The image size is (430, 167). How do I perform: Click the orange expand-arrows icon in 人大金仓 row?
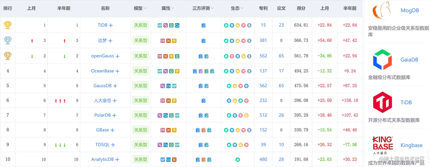coord(168,101)
